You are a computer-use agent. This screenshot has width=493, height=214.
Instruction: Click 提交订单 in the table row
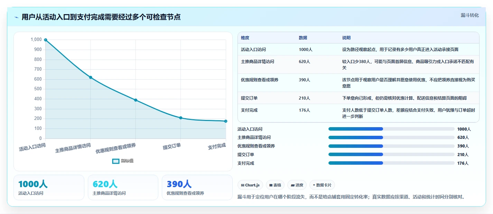pos(249,98)
